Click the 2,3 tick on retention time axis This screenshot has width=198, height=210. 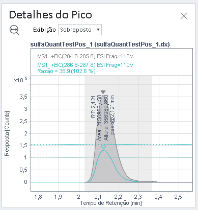138,197
